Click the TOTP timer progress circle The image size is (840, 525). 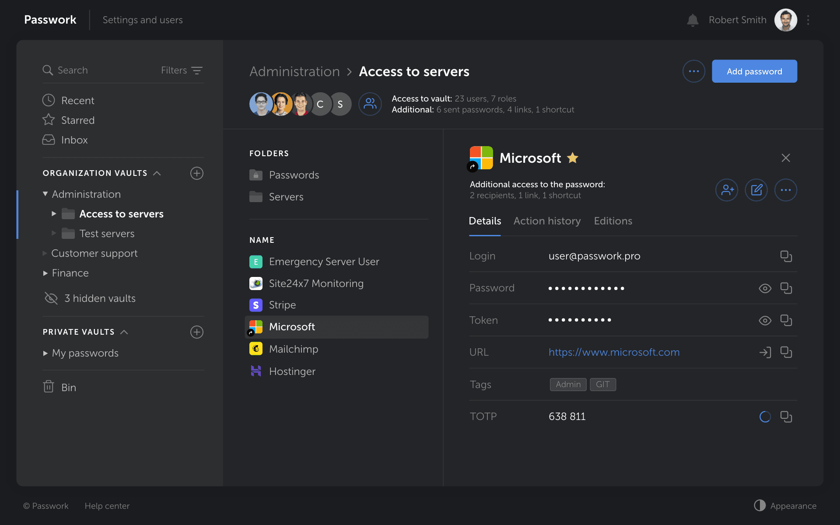(765, 417)
